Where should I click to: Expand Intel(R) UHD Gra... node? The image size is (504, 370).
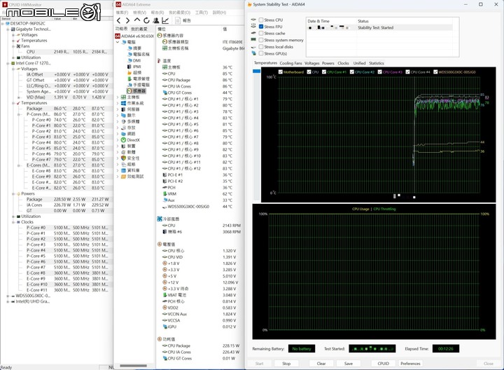point(8,302)
